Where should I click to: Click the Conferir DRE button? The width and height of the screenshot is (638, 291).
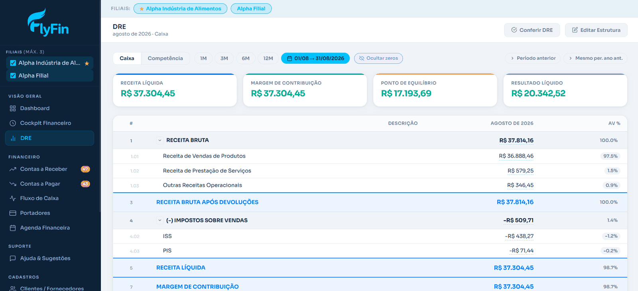pos(532,30)
